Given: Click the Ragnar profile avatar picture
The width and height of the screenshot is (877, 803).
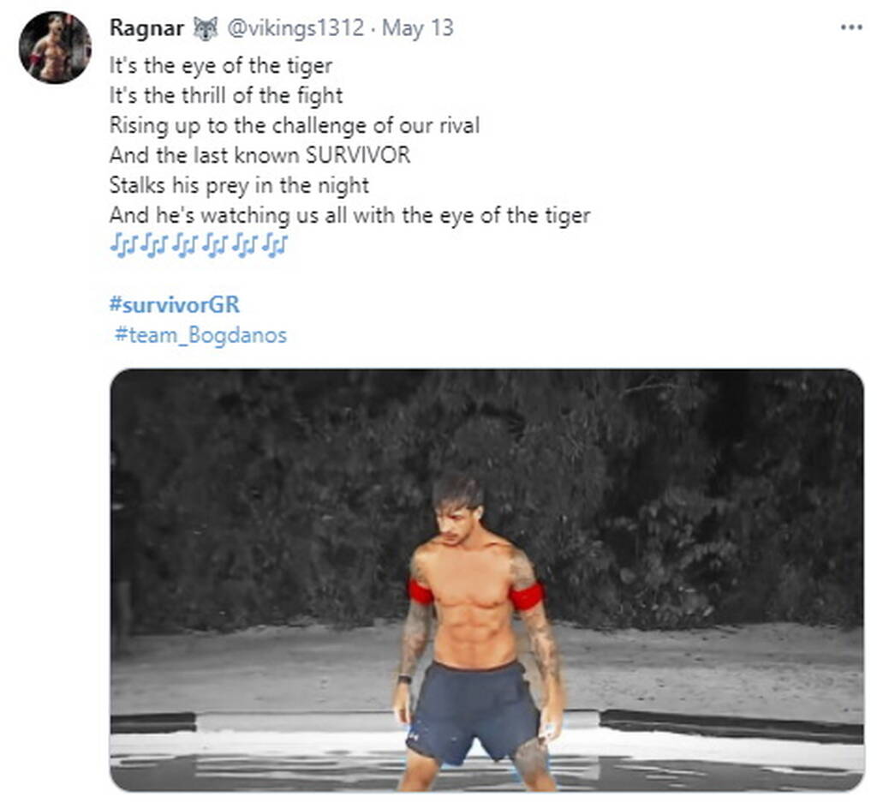Looking at the screenshot, I should 55,47.
